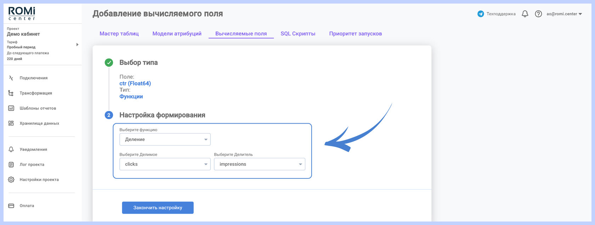This screenshot has height=225, width=595.
Task: Open the impressions divisor dropdown
Action: (260, 164)
